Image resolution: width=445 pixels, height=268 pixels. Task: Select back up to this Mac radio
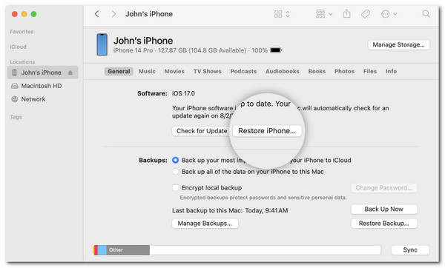175,172
